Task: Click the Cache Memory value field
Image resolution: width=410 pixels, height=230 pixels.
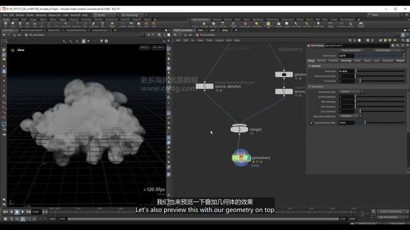Action: click(x=347, y=123)
